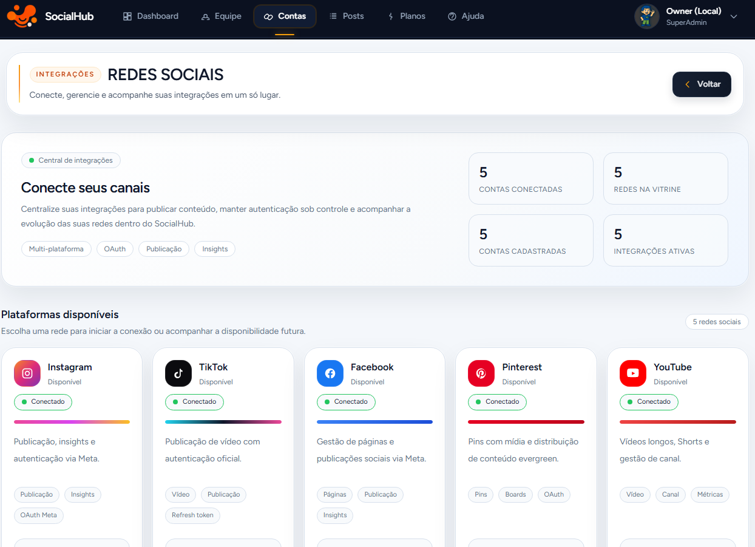Click the Pinterest card title text
The image size is (755, 547).
click(x=522, y=367)
